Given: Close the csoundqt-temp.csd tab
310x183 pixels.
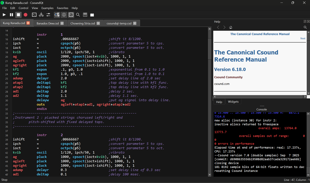Looking at the screenshot, I should pos(135,23).
